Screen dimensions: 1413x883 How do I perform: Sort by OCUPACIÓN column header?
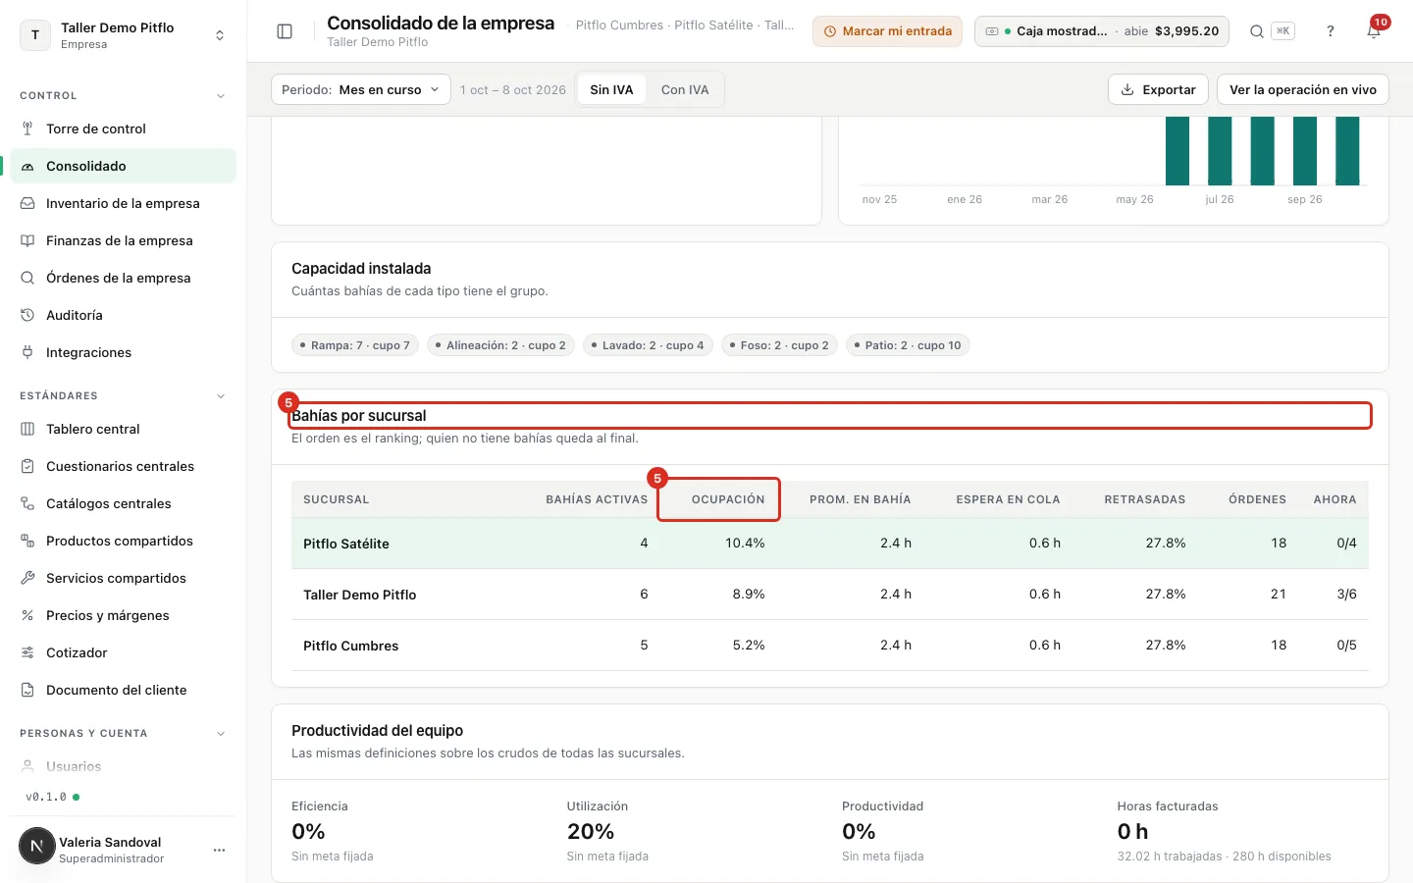point(728,499)
